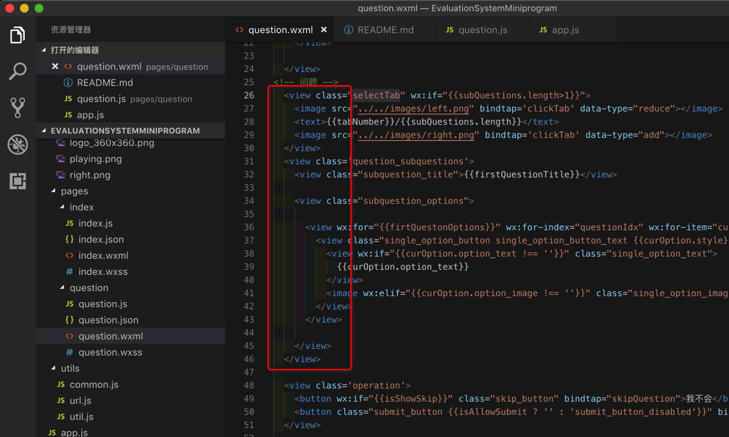Image resolution: width=729 pixels, height=437 pixels.
Task: Open question.js under question folder
Action: coord(130,304)
